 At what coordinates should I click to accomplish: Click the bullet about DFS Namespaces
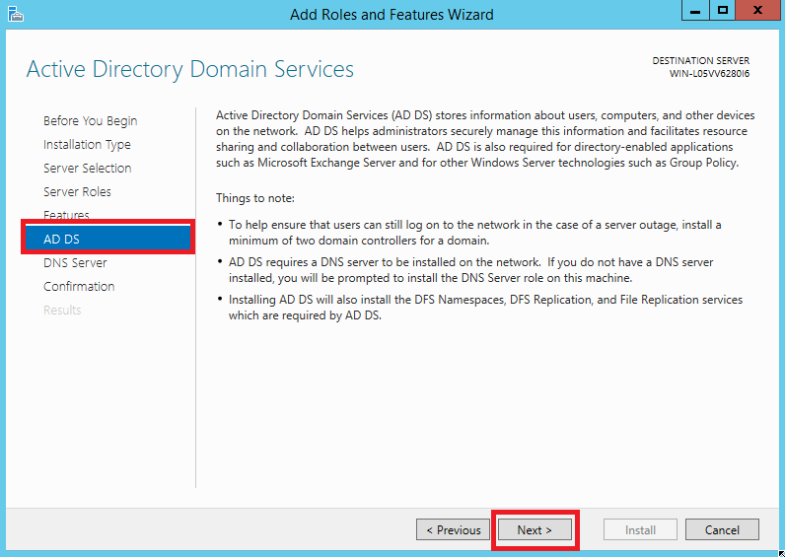485,308
